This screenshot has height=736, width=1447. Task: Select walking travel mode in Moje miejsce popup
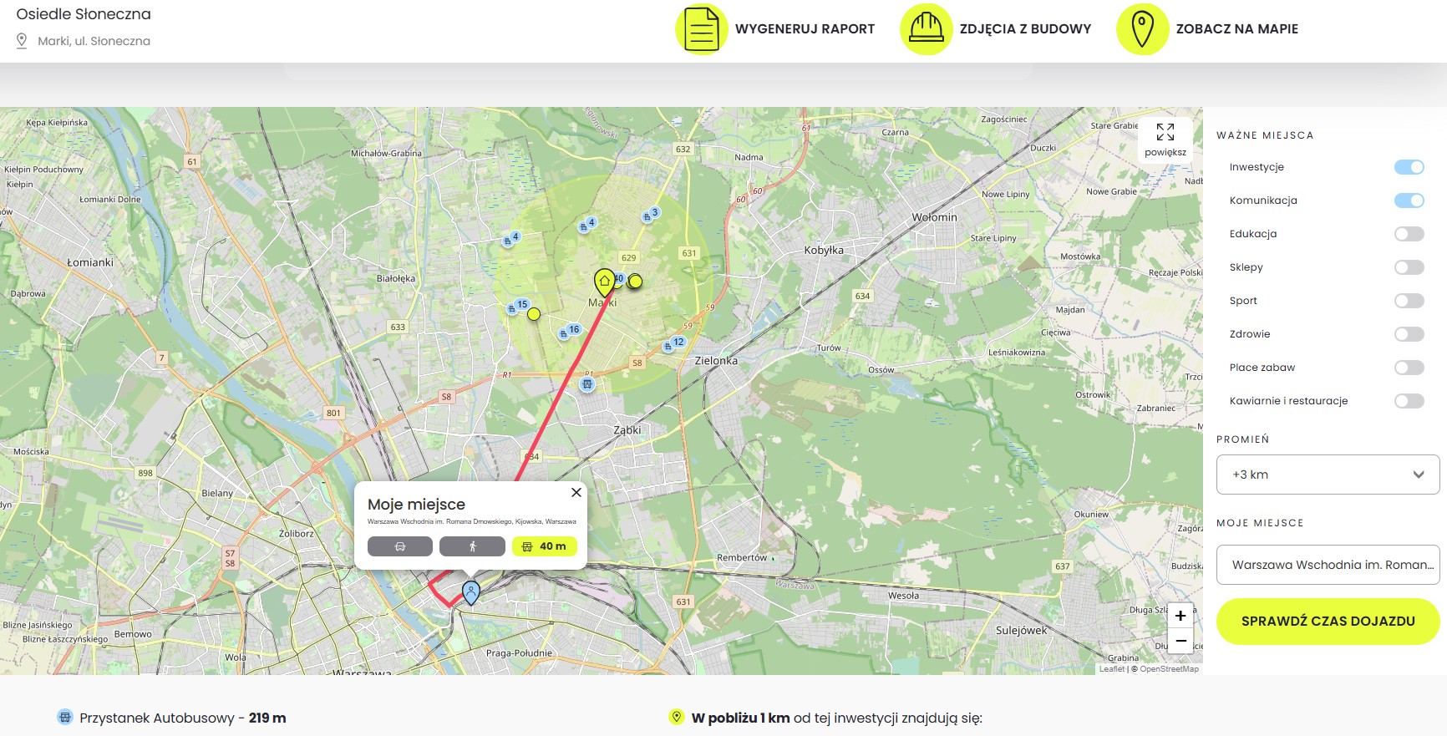472,546
